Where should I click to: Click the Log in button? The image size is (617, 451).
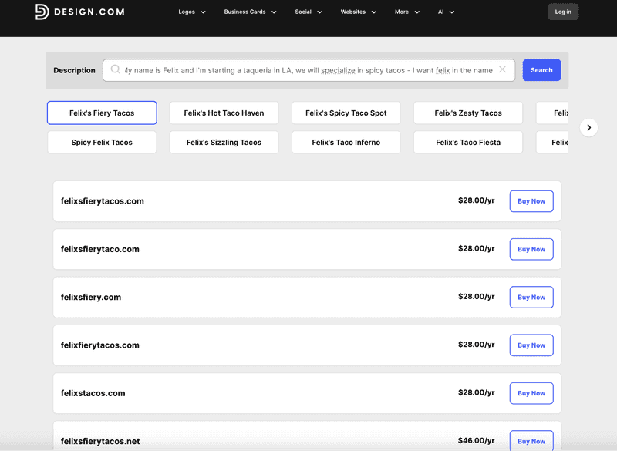563,12
